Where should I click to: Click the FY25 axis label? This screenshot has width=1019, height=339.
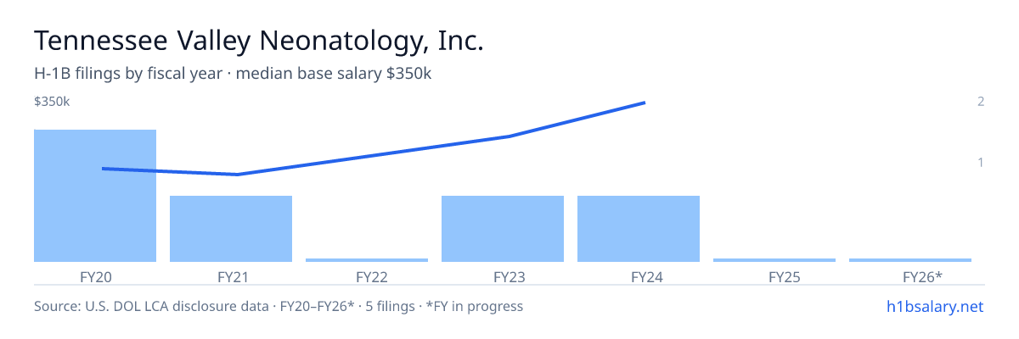click(774, 276)
